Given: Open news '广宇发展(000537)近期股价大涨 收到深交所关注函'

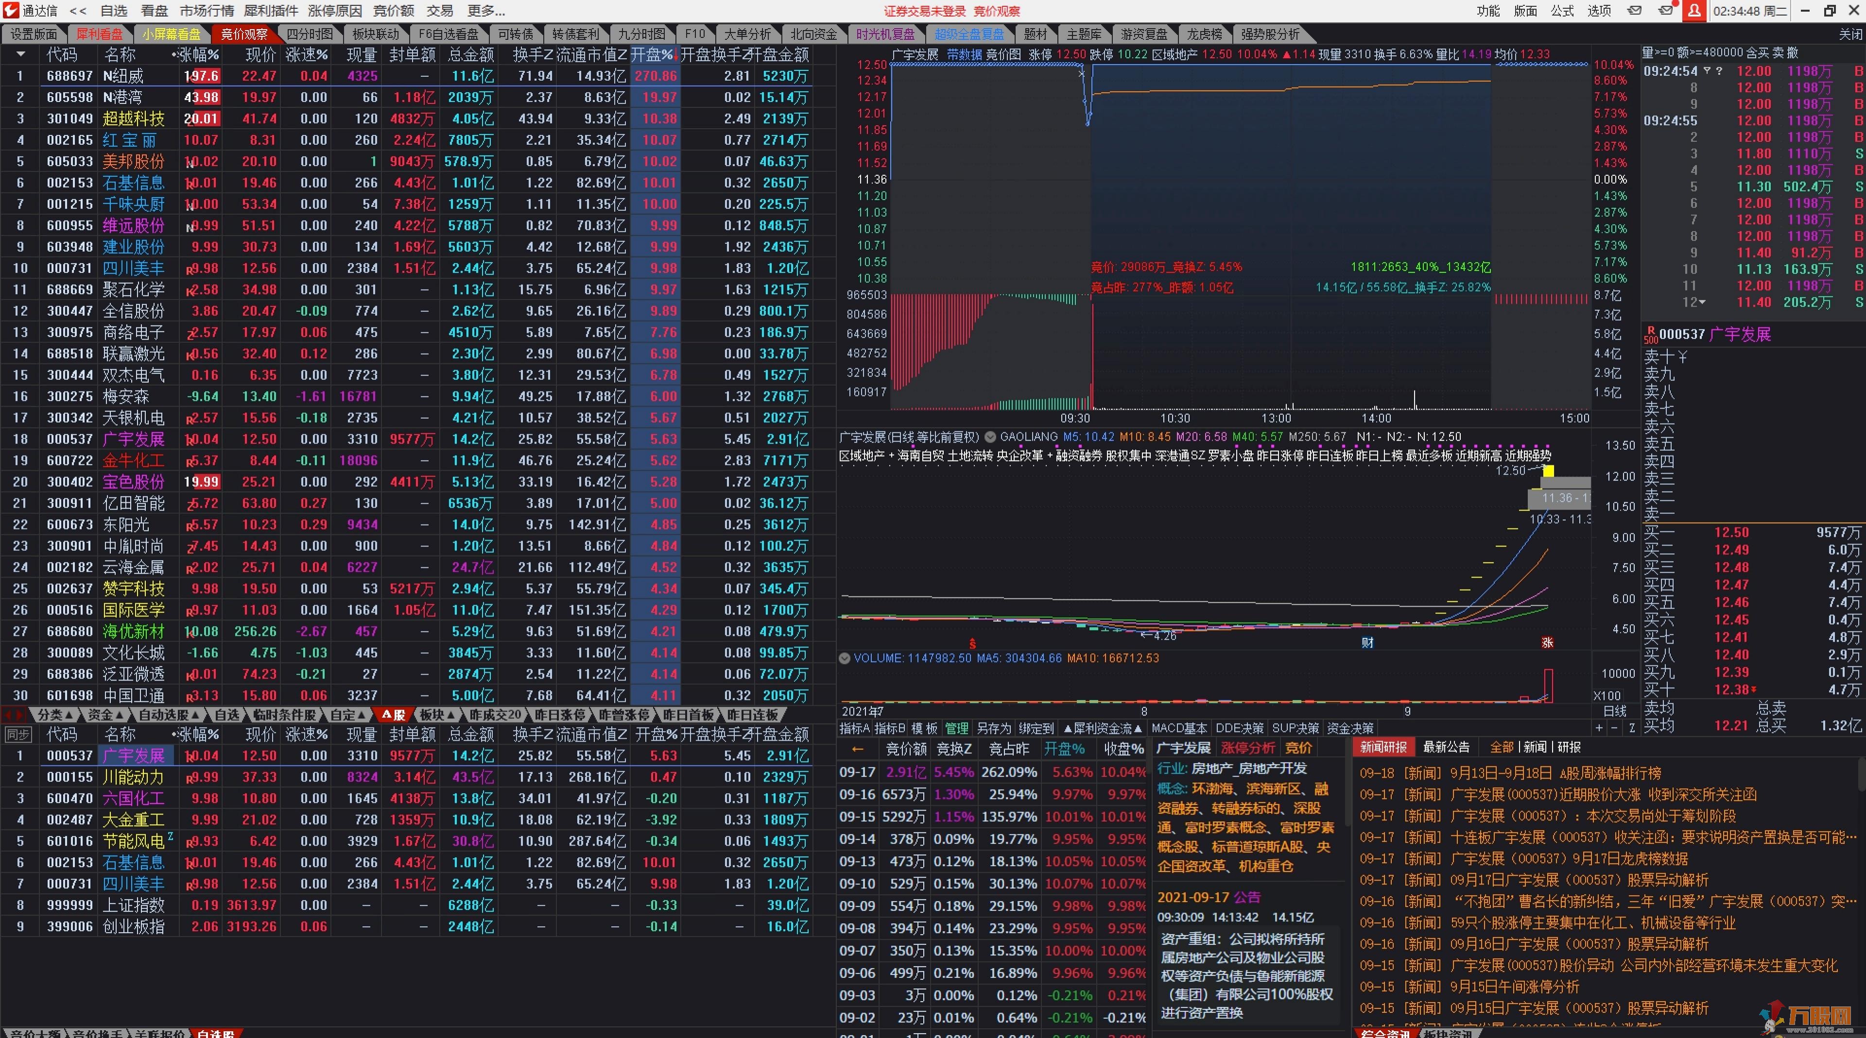Looking at the screenshot, I should (1603, 795).
